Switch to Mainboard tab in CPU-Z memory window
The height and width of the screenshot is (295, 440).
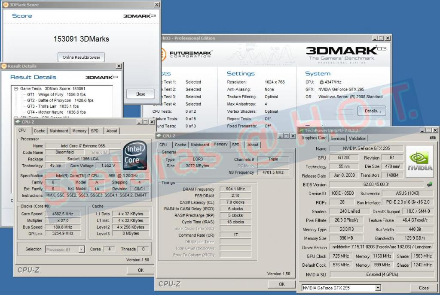[x=200, y=144]
